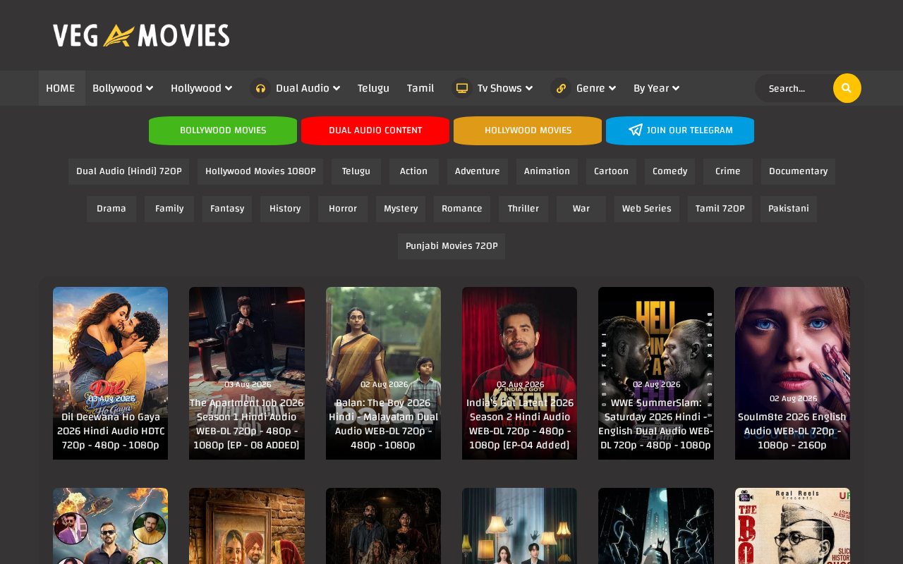Image resolution: width=903 pixels, height=564 pixels.
Task: Select the Animation genre tag
Action: click(547, 171)
